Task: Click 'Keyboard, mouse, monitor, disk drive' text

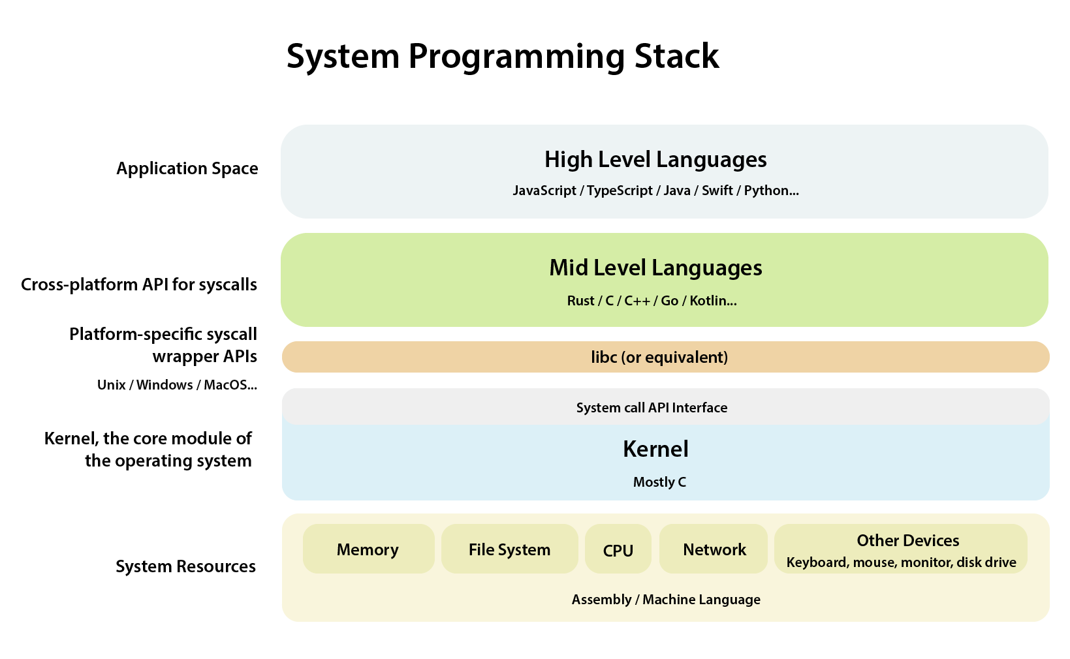Action: click(x=901, y=562)
